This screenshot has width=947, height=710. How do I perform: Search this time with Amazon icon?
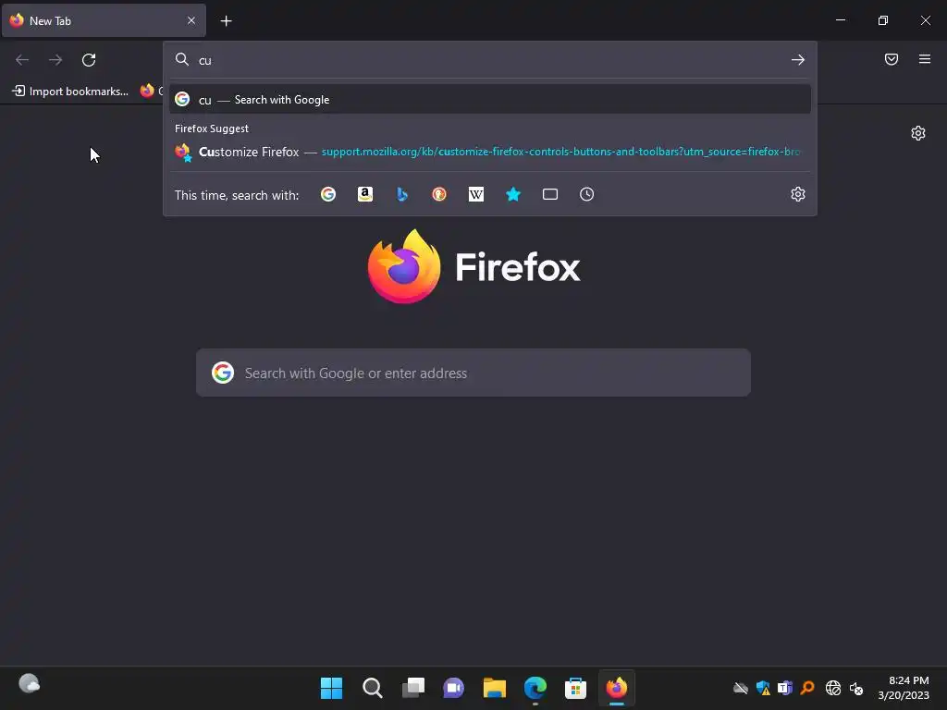click(365, 194)
